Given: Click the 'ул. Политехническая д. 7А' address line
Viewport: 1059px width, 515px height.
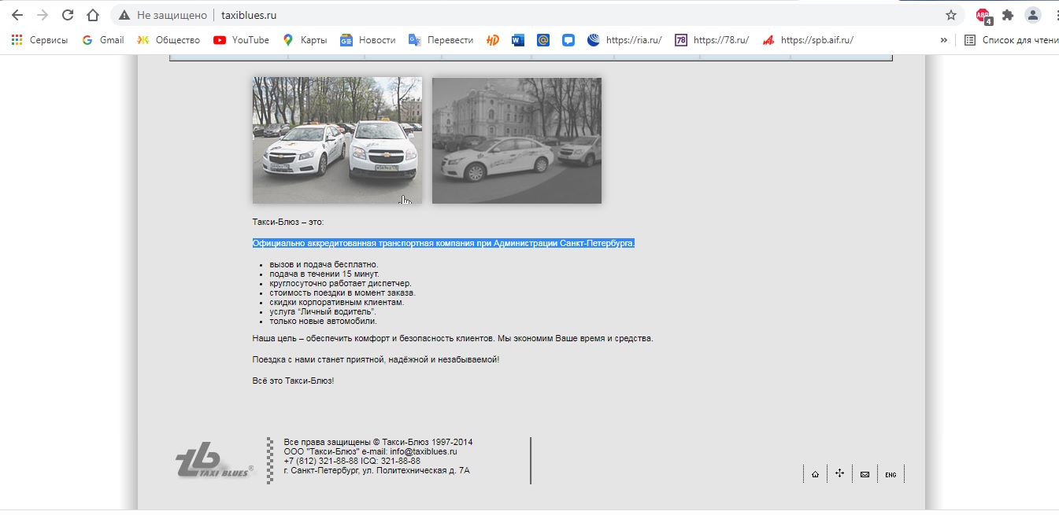Looking at the screenshot, I should (376, 471).
